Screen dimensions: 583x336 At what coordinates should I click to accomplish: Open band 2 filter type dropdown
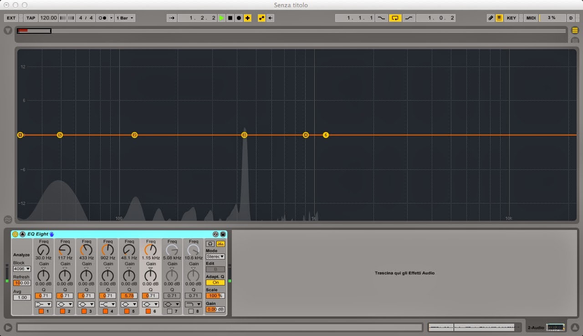(x=65, y=304)
